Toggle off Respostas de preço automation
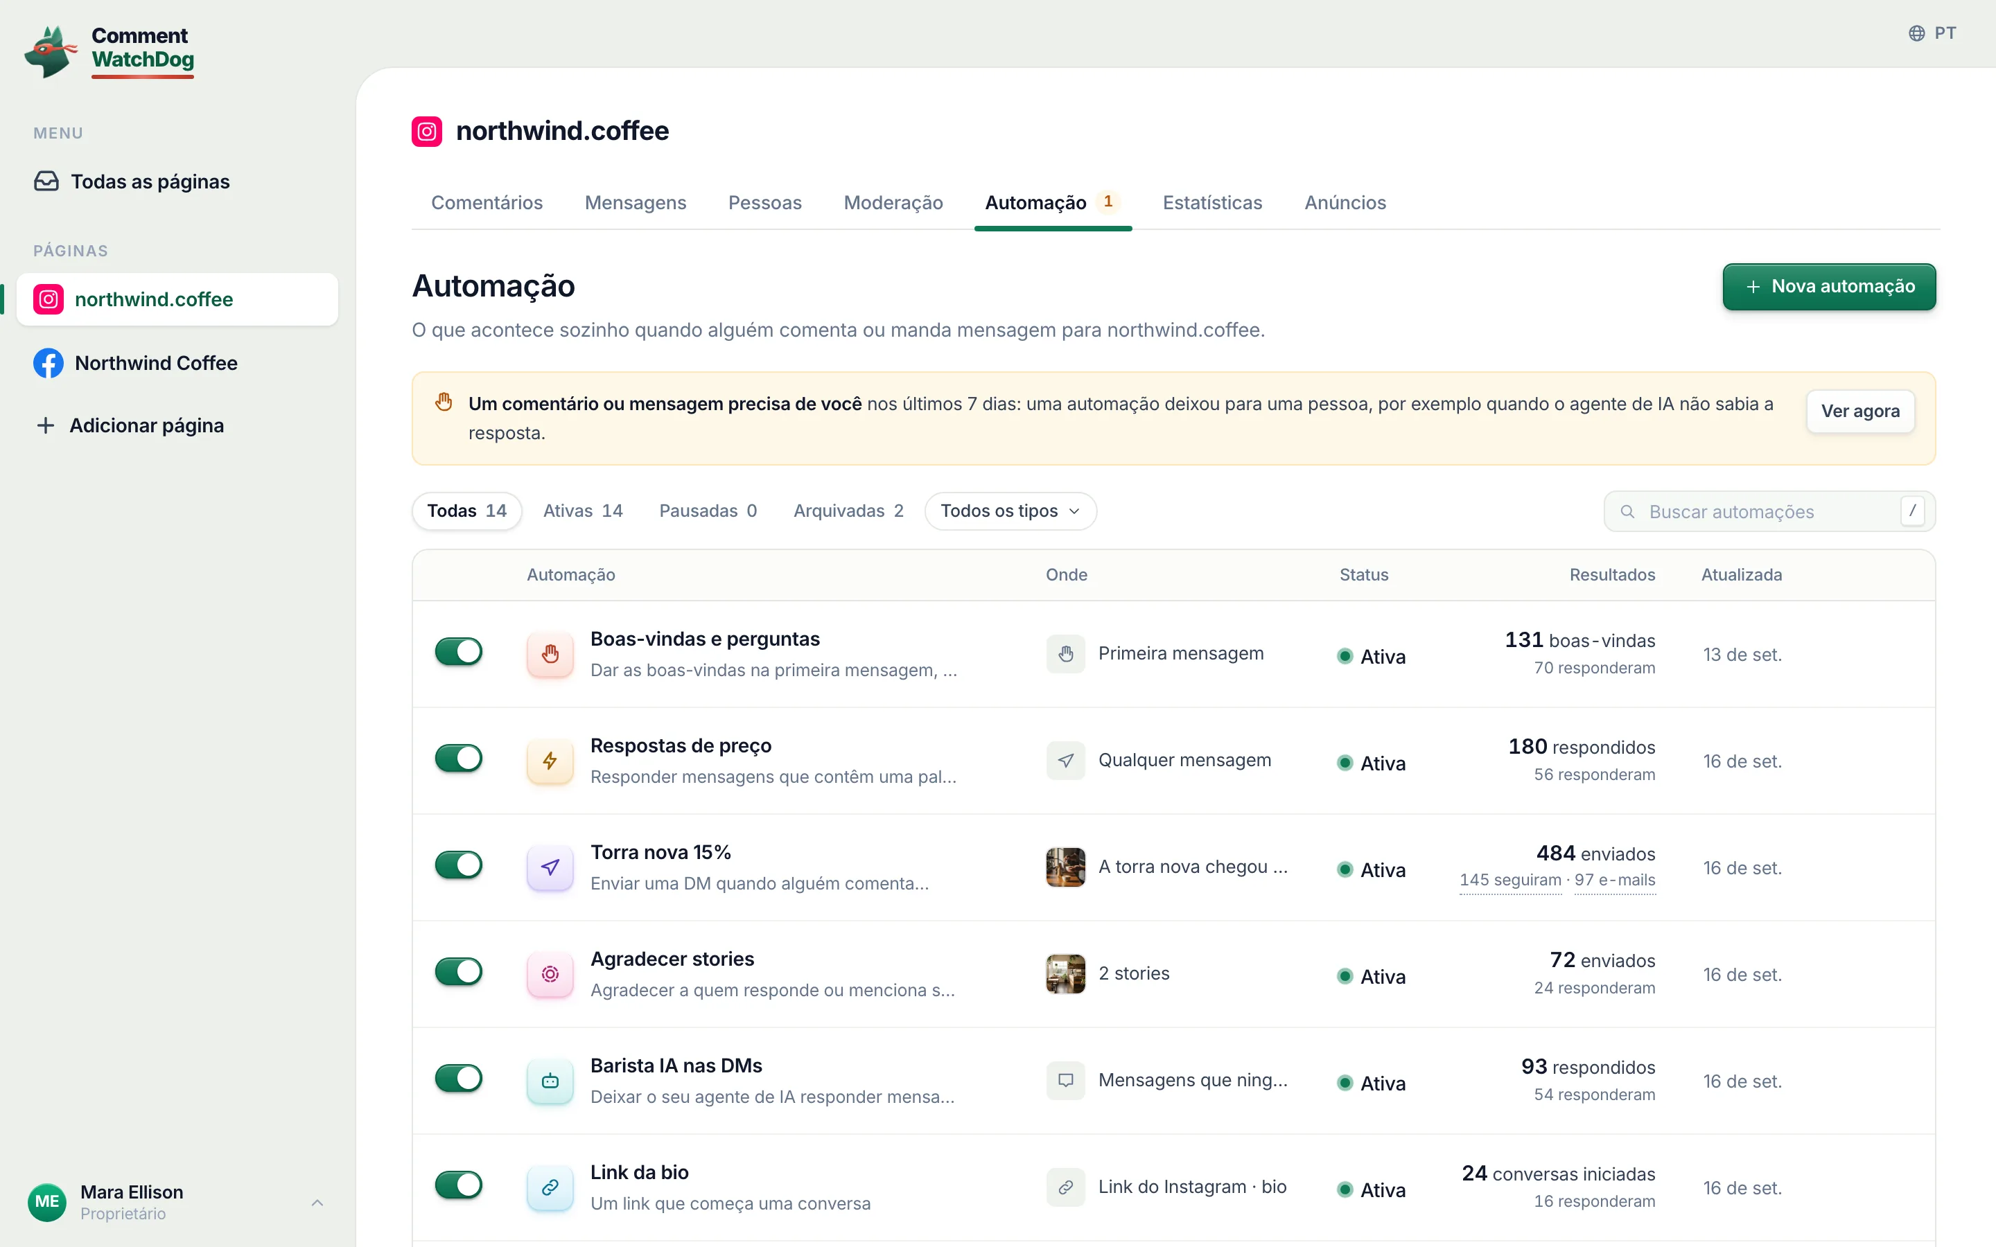This screenshot has width=1996, height=1247. click(x=459, y=758)
